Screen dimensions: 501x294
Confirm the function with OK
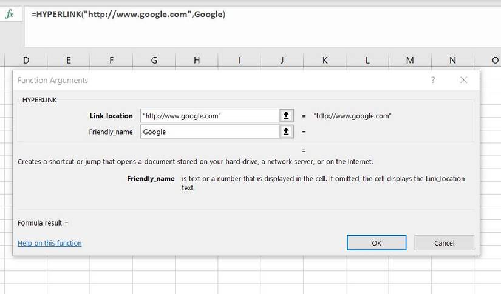point(377,243)
